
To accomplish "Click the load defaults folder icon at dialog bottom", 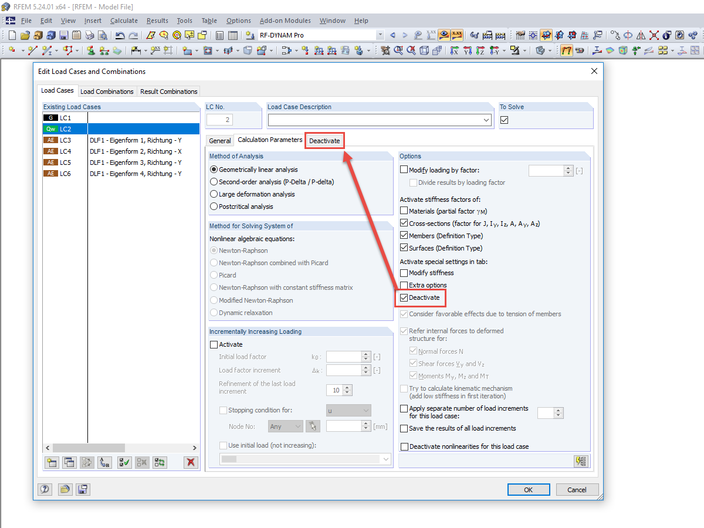I will (64, 489).
